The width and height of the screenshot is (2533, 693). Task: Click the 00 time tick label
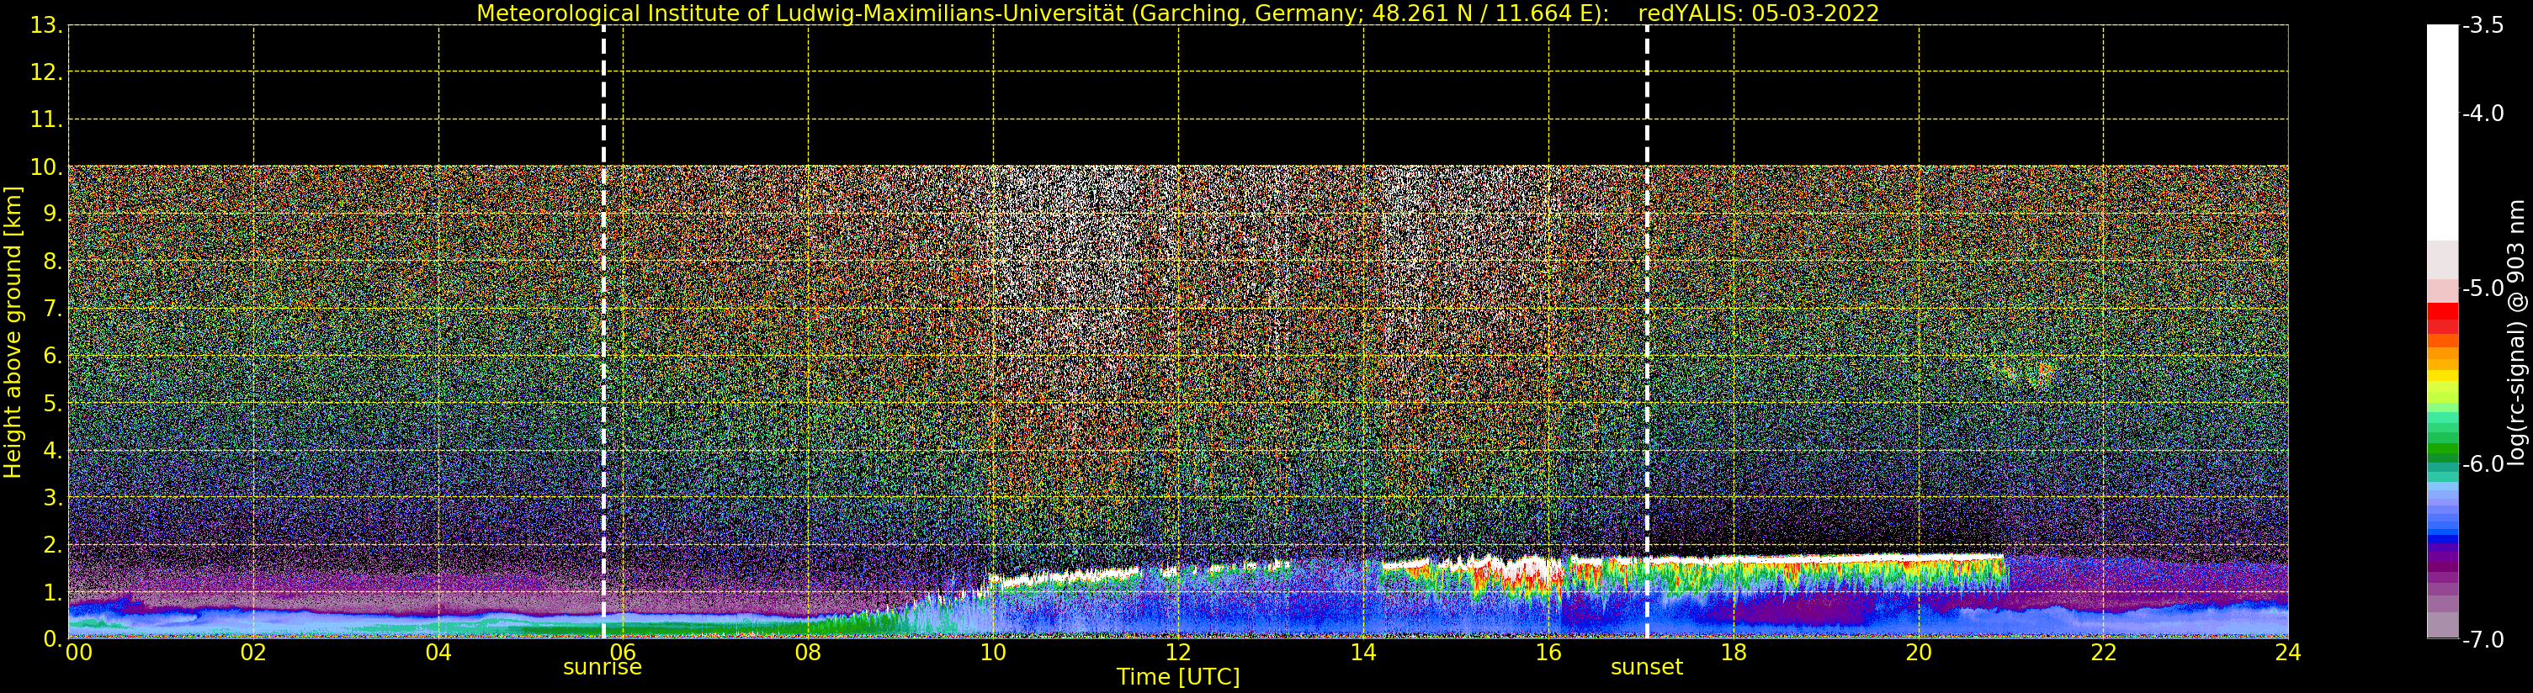(78, 653)
